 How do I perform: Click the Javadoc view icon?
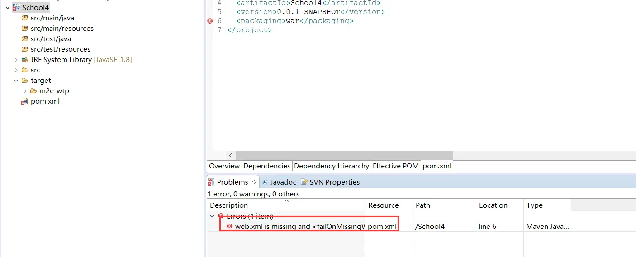265,182
